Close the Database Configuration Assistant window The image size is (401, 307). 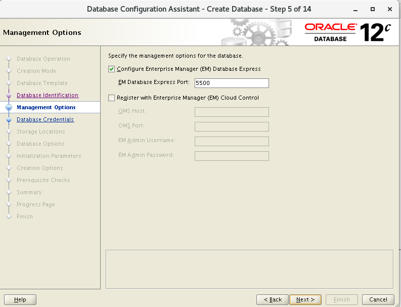390,9
